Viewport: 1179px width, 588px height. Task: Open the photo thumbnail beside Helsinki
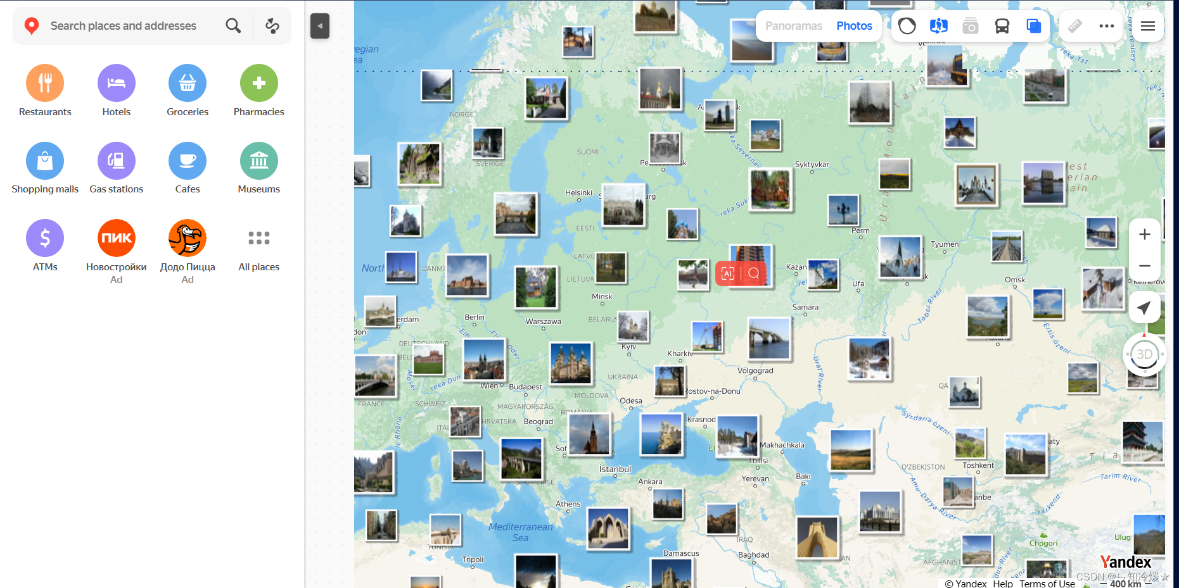[623, 205]
